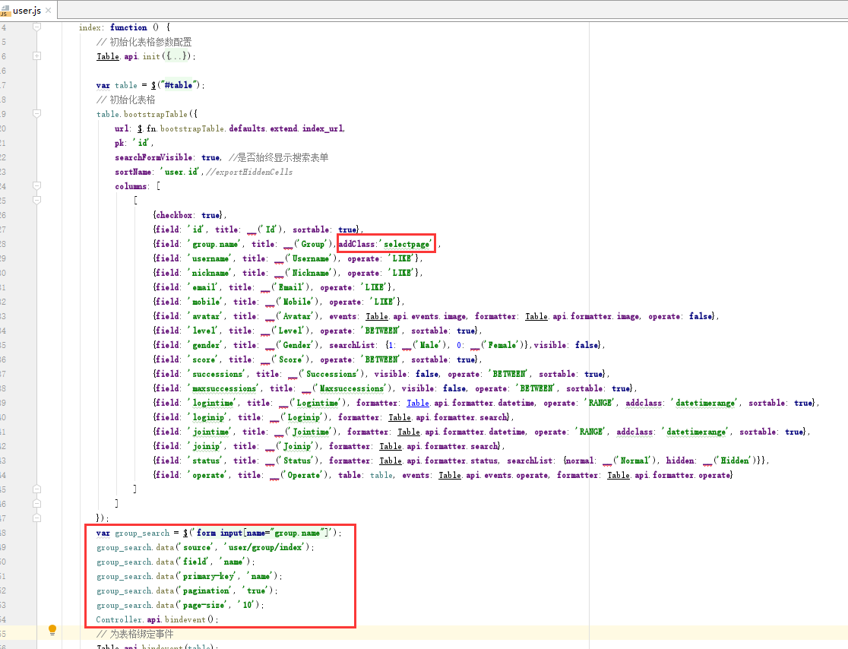
Task: Click the JS file icon on user.js tab
Action: click(x=5, y=11)
